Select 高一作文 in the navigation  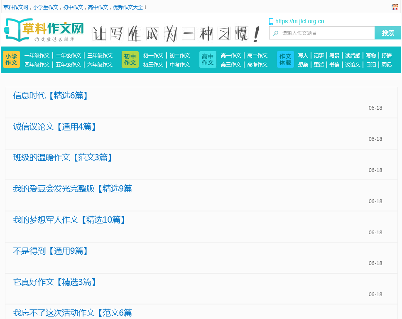point(231,55)
